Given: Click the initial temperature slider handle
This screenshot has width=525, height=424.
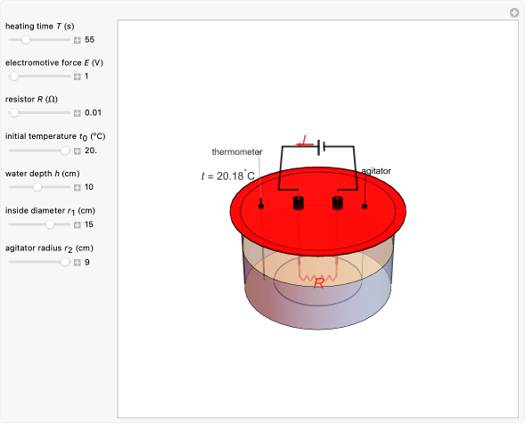Looking at the screenshot, I should point(65,151).
